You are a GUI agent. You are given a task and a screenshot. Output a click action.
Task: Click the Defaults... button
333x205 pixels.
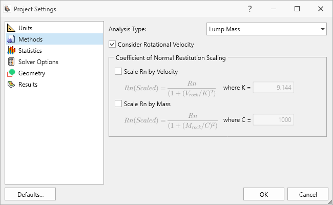pyautogui.click(x=30, y=194)
